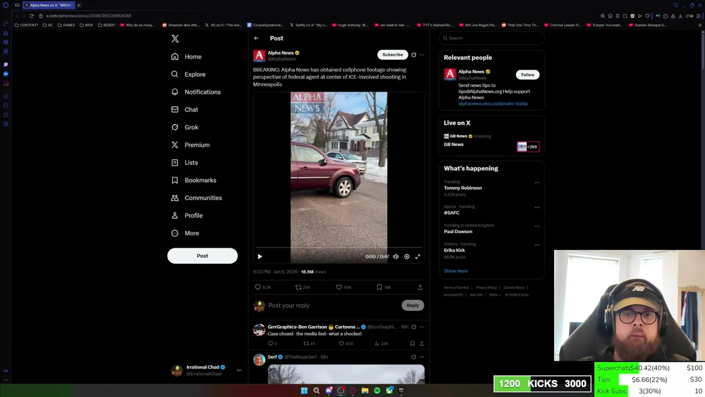Open Privacy Policy footer link
The height and width of the screenshot is (397, 705).
click(486, 288)
